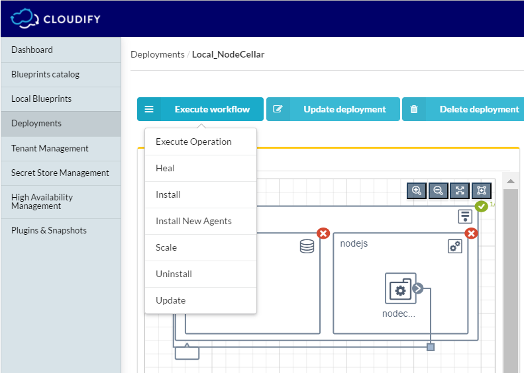This screenshot has width=524, height=373.
Task: Choose Heal workflow
Action: [x=201, y=168]
